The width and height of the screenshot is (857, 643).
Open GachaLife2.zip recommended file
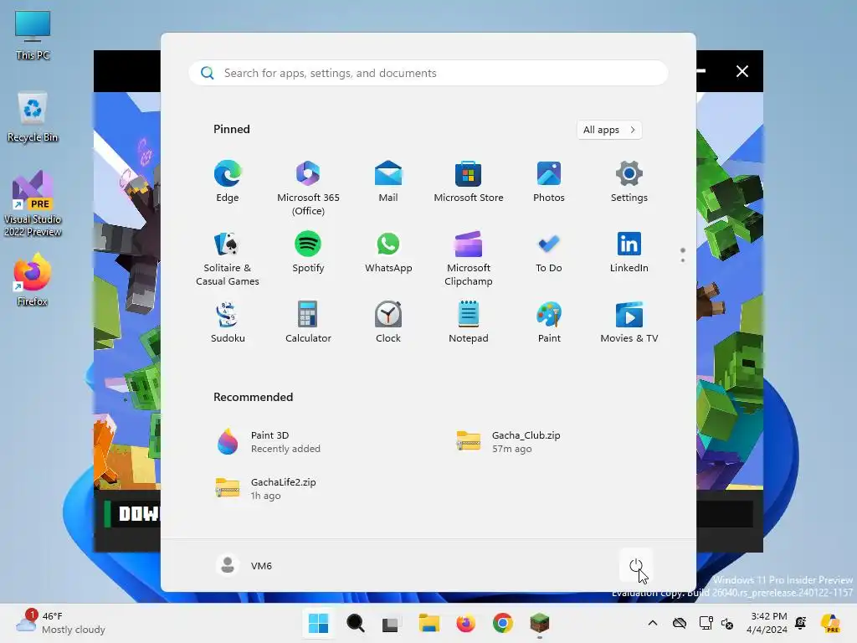[267, 488]
